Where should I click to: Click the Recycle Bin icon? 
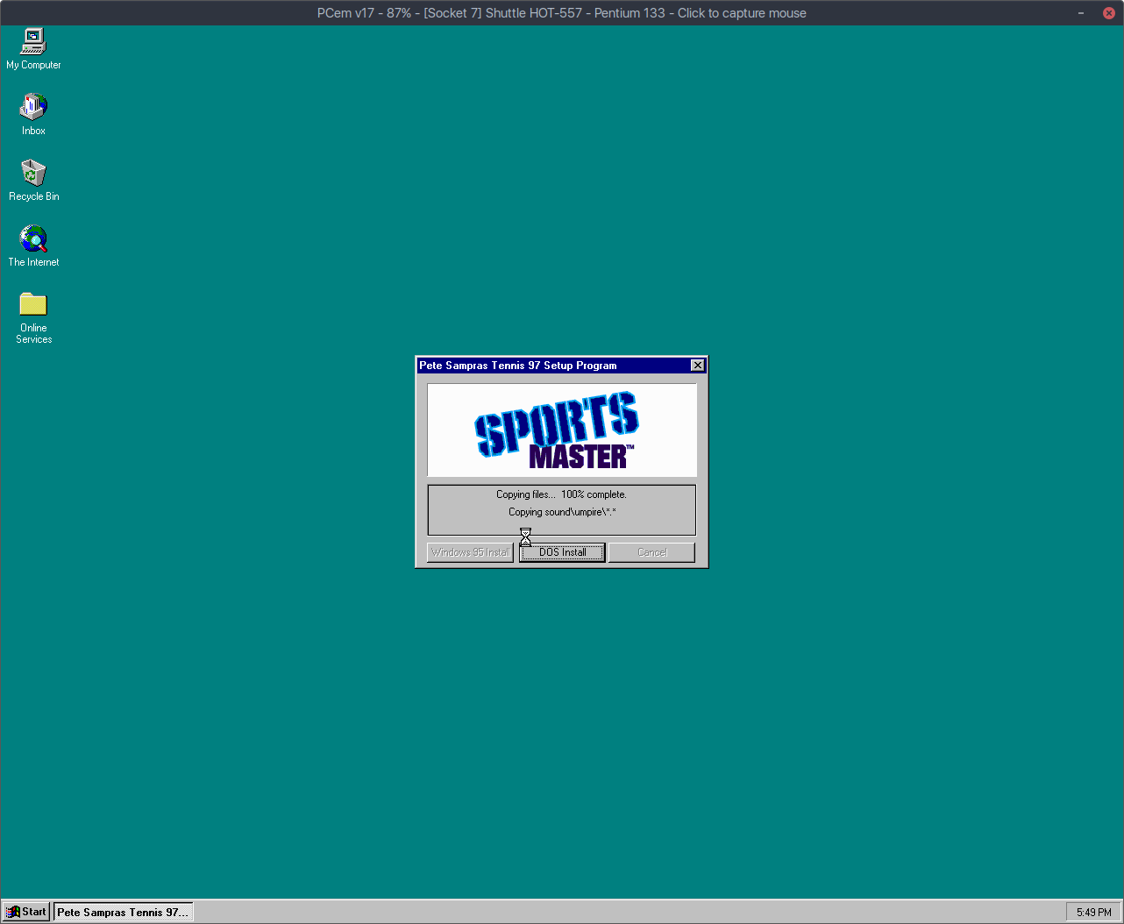click(33, 173)
